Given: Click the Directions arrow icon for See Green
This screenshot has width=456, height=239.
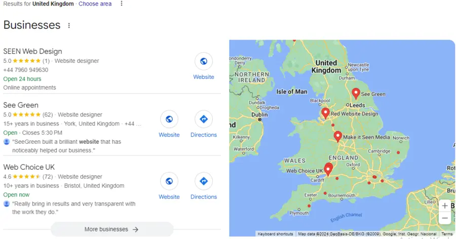Looking at the screenshot, I should tap(204, 119).
